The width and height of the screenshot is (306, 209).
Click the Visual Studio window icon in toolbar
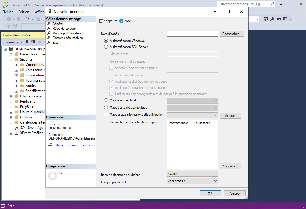tap(266, 19)
